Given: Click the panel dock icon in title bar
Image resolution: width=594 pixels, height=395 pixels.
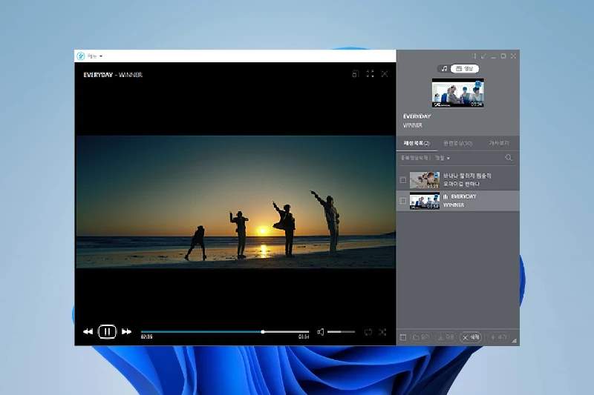Looking at the screenshot, I should click(474, 56).
